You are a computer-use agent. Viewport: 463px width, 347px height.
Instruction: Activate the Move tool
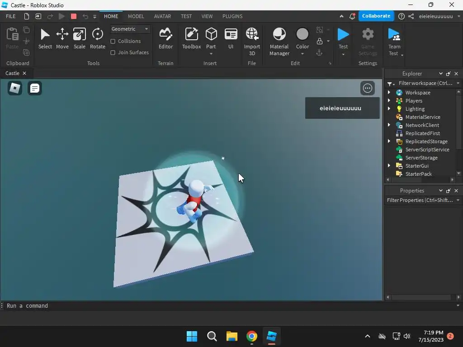click(62, 38)
